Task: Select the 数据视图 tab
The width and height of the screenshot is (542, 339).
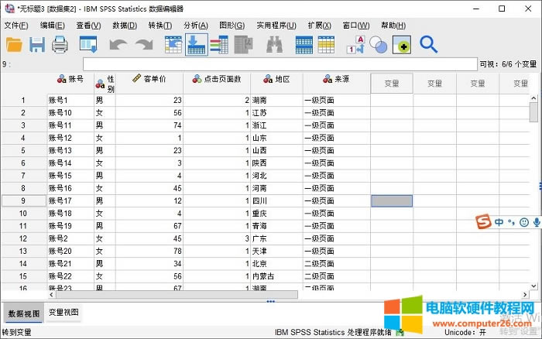Action: tap(23, 313)
